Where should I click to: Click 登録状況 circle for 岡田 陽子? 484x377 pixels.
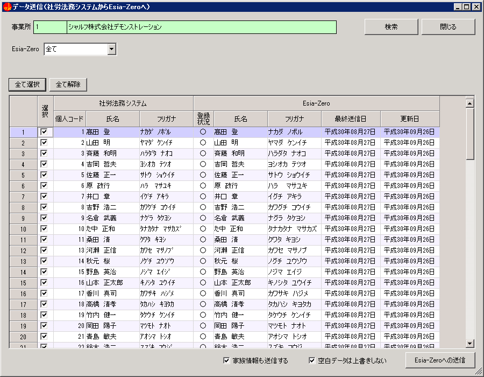point(203,326)
